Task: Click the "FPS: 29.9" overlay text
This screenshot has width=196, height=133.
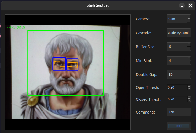Action: (x=16, y=28)
